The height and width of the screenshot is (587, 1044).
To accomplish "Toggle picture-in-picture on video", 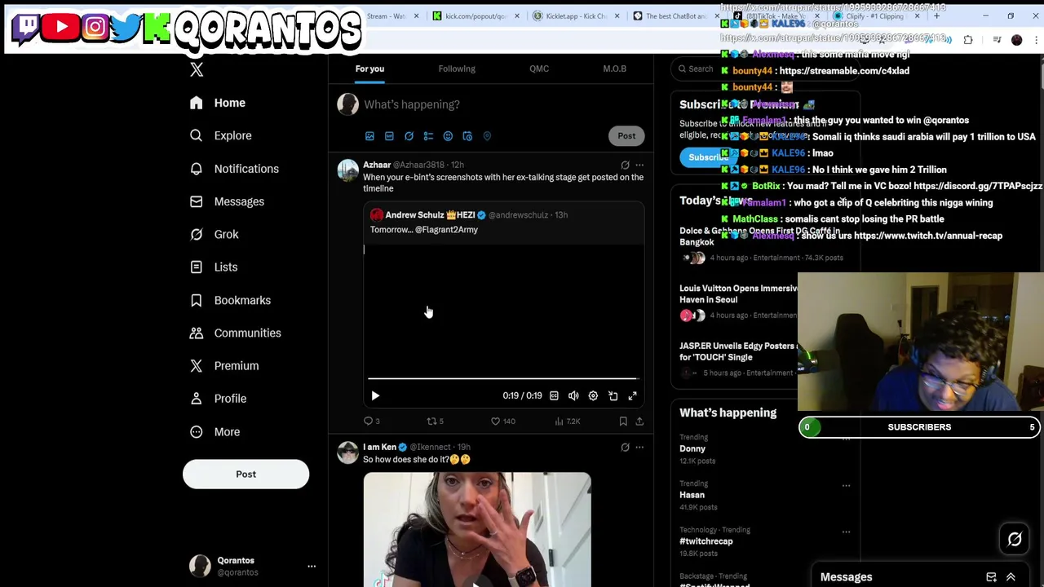I will coord(613,396).
